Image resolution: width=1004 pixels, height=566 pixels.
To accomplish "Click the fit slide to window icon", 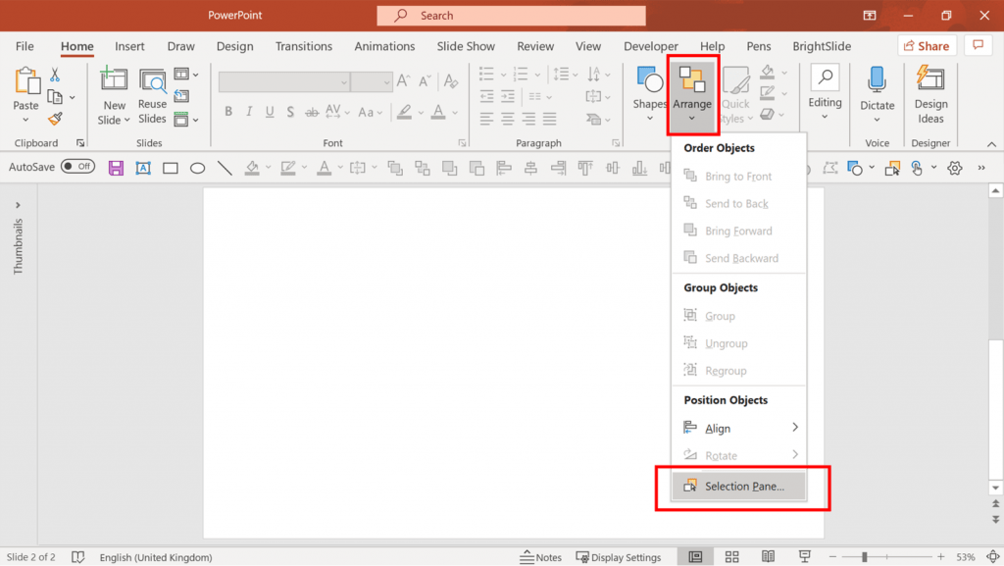I will tap(992, 557).
